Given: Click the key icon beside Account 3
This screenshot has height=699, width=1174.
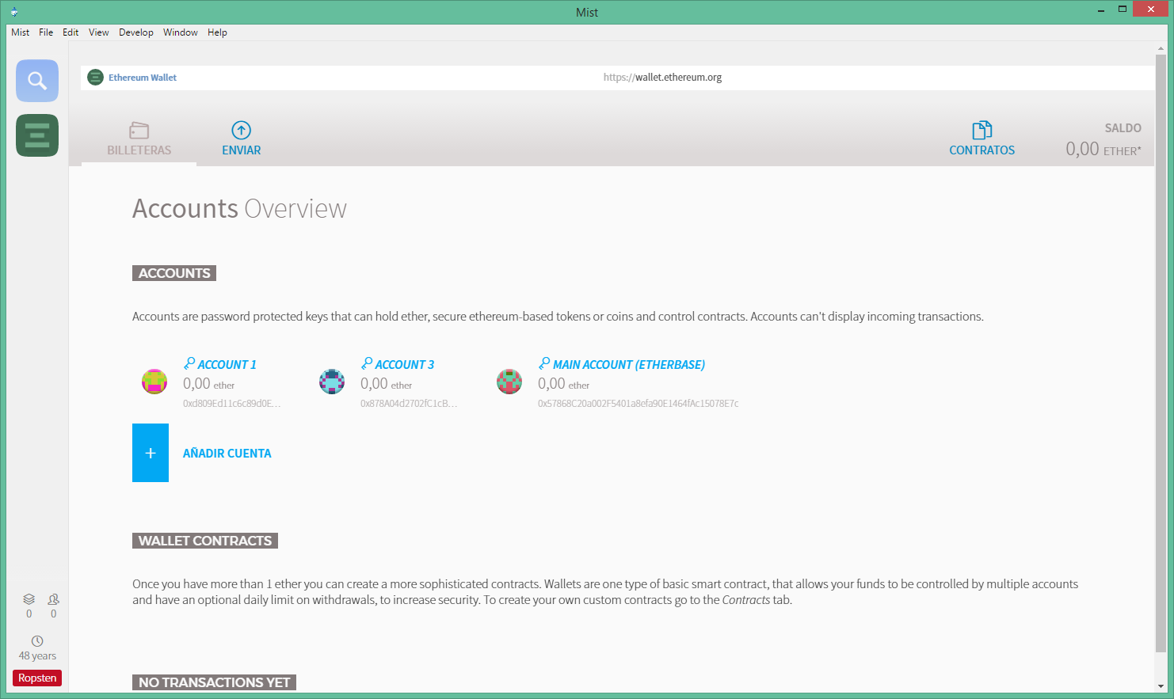Looking at the screenshot, I should click(367, 363).
